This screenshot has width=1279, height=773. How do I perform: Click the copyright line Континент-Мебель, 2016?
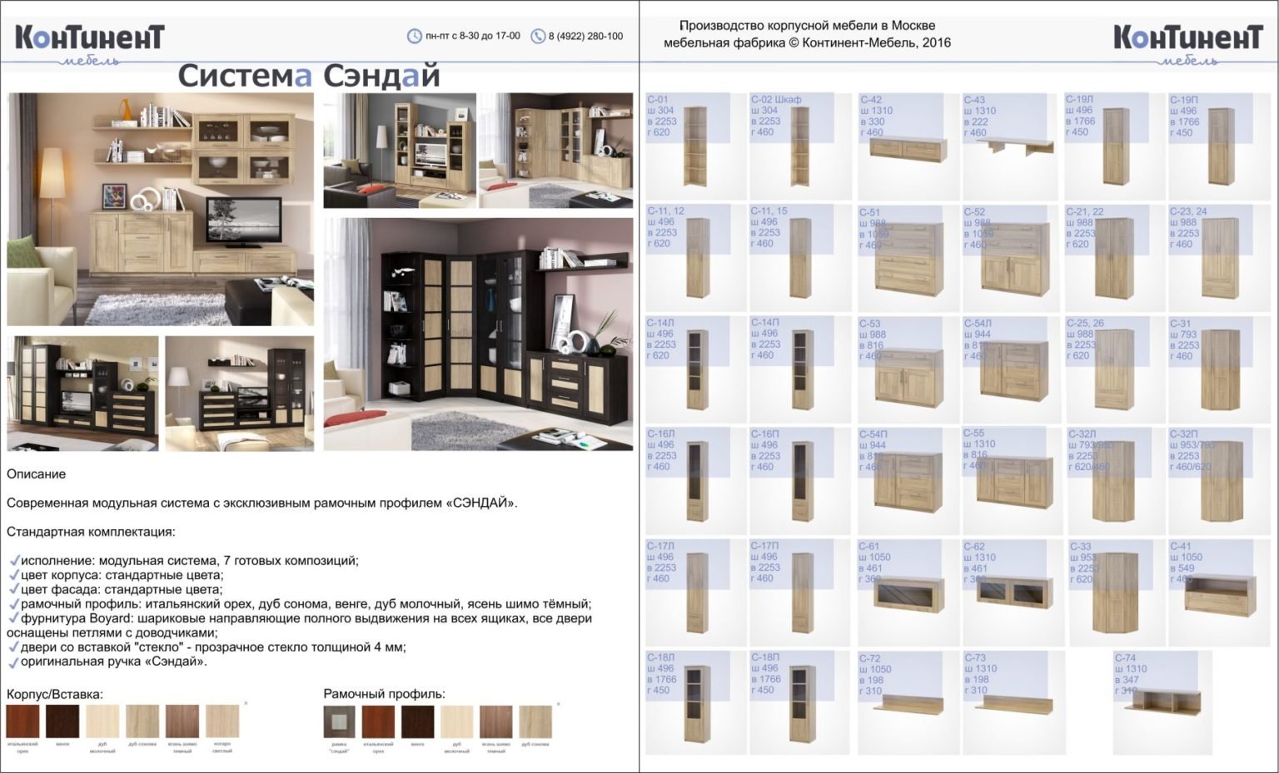click(807, 42)
